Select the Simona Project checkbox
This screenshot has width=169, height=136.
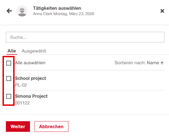click(x=9, y=96)
